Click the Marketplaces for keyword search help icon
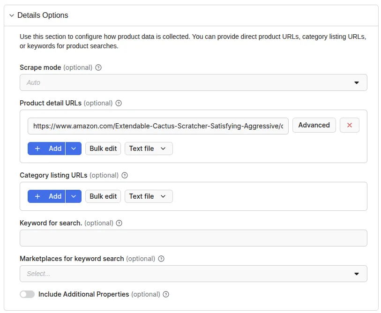 tap(161, 259)
